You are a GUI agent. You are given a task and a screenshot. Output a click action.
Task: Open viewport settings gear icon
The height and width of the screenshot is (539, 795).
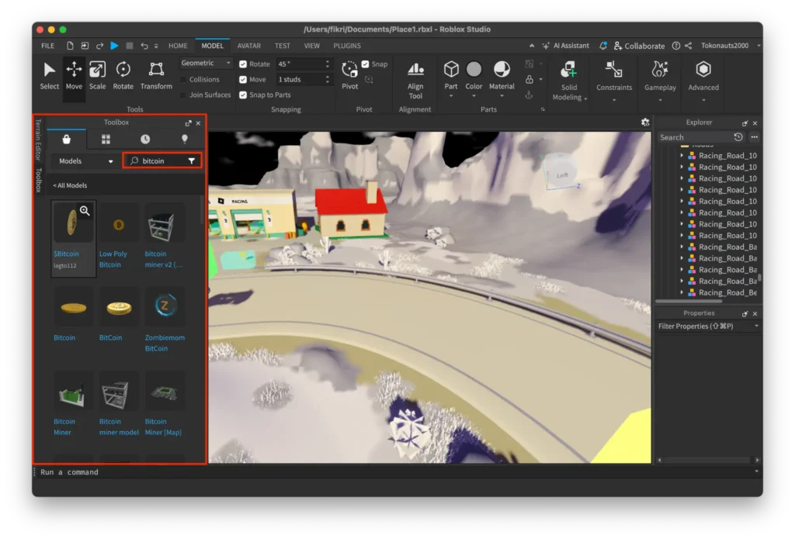click(645, 122)
